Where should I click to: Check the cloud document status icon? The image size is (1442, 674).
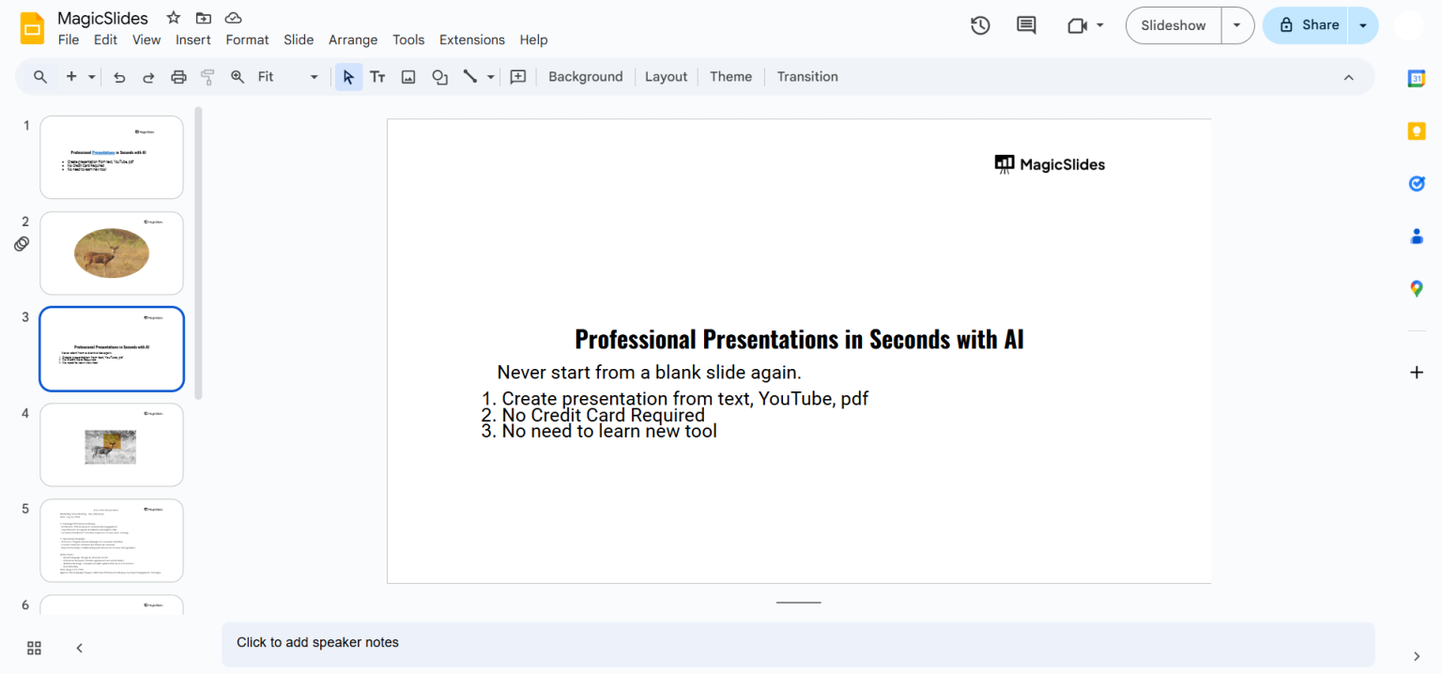click(234, 18)
